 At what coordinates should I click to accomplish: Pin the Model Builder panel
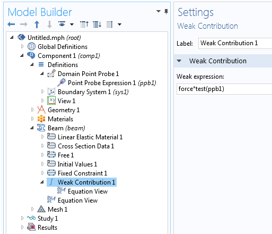166,12
